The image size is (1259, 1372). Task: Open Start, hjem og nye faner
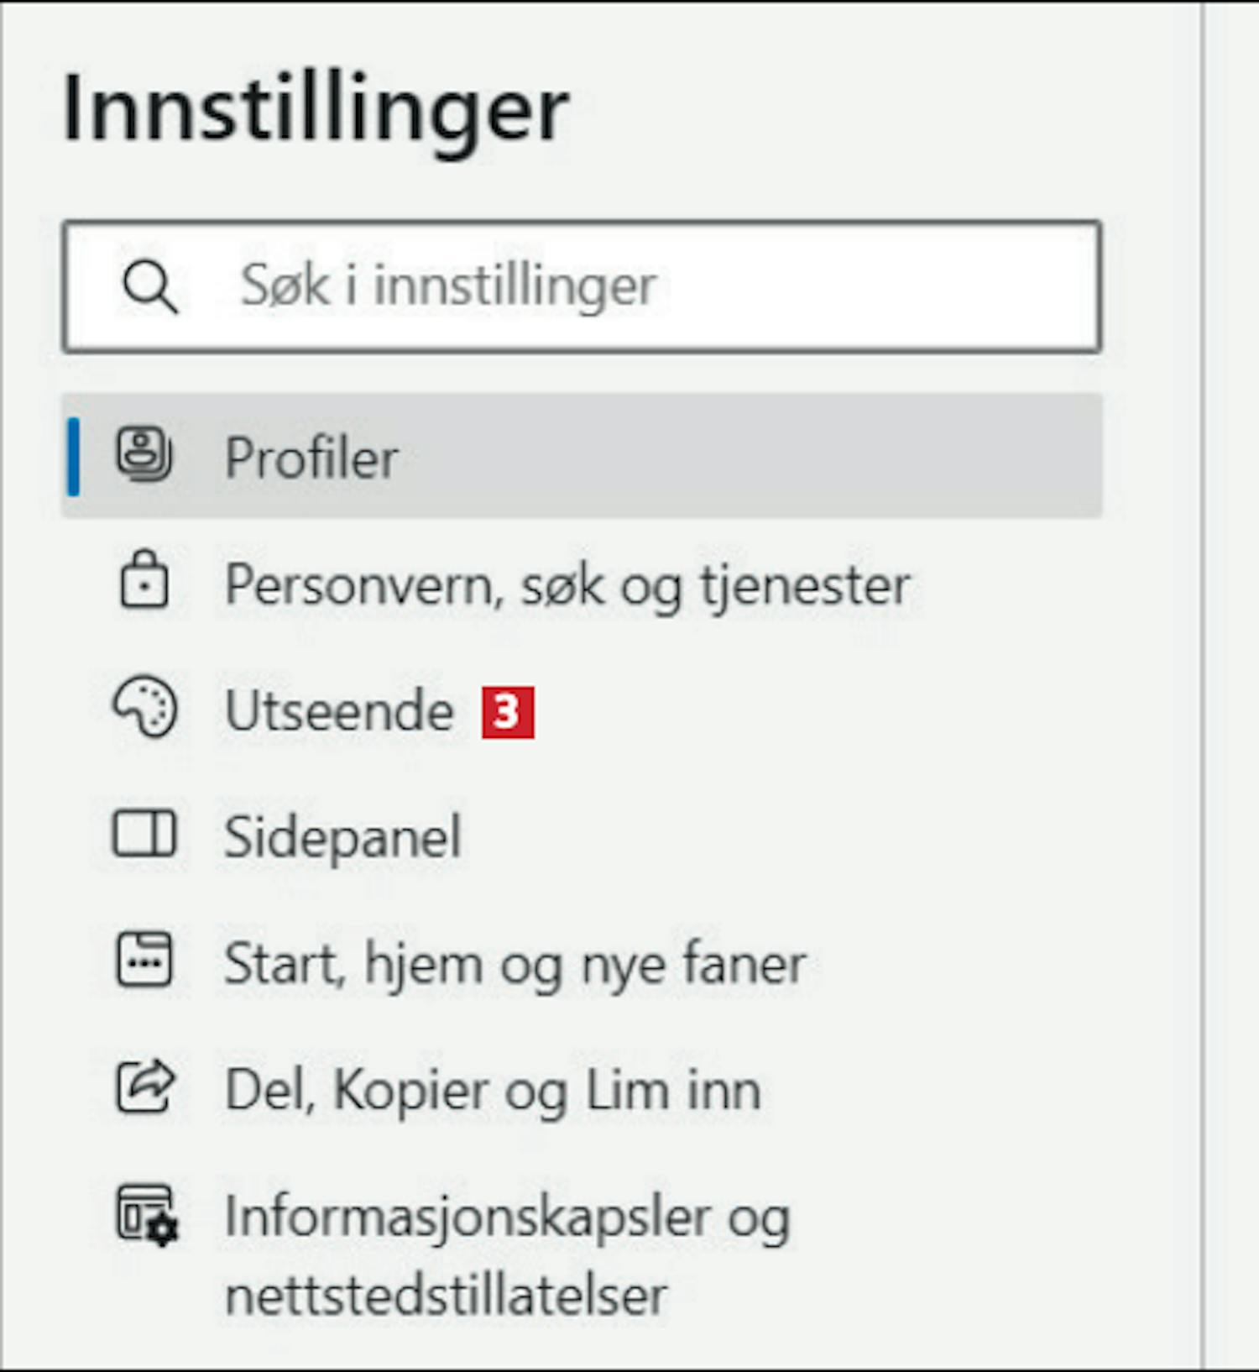(x=515, y=964)
